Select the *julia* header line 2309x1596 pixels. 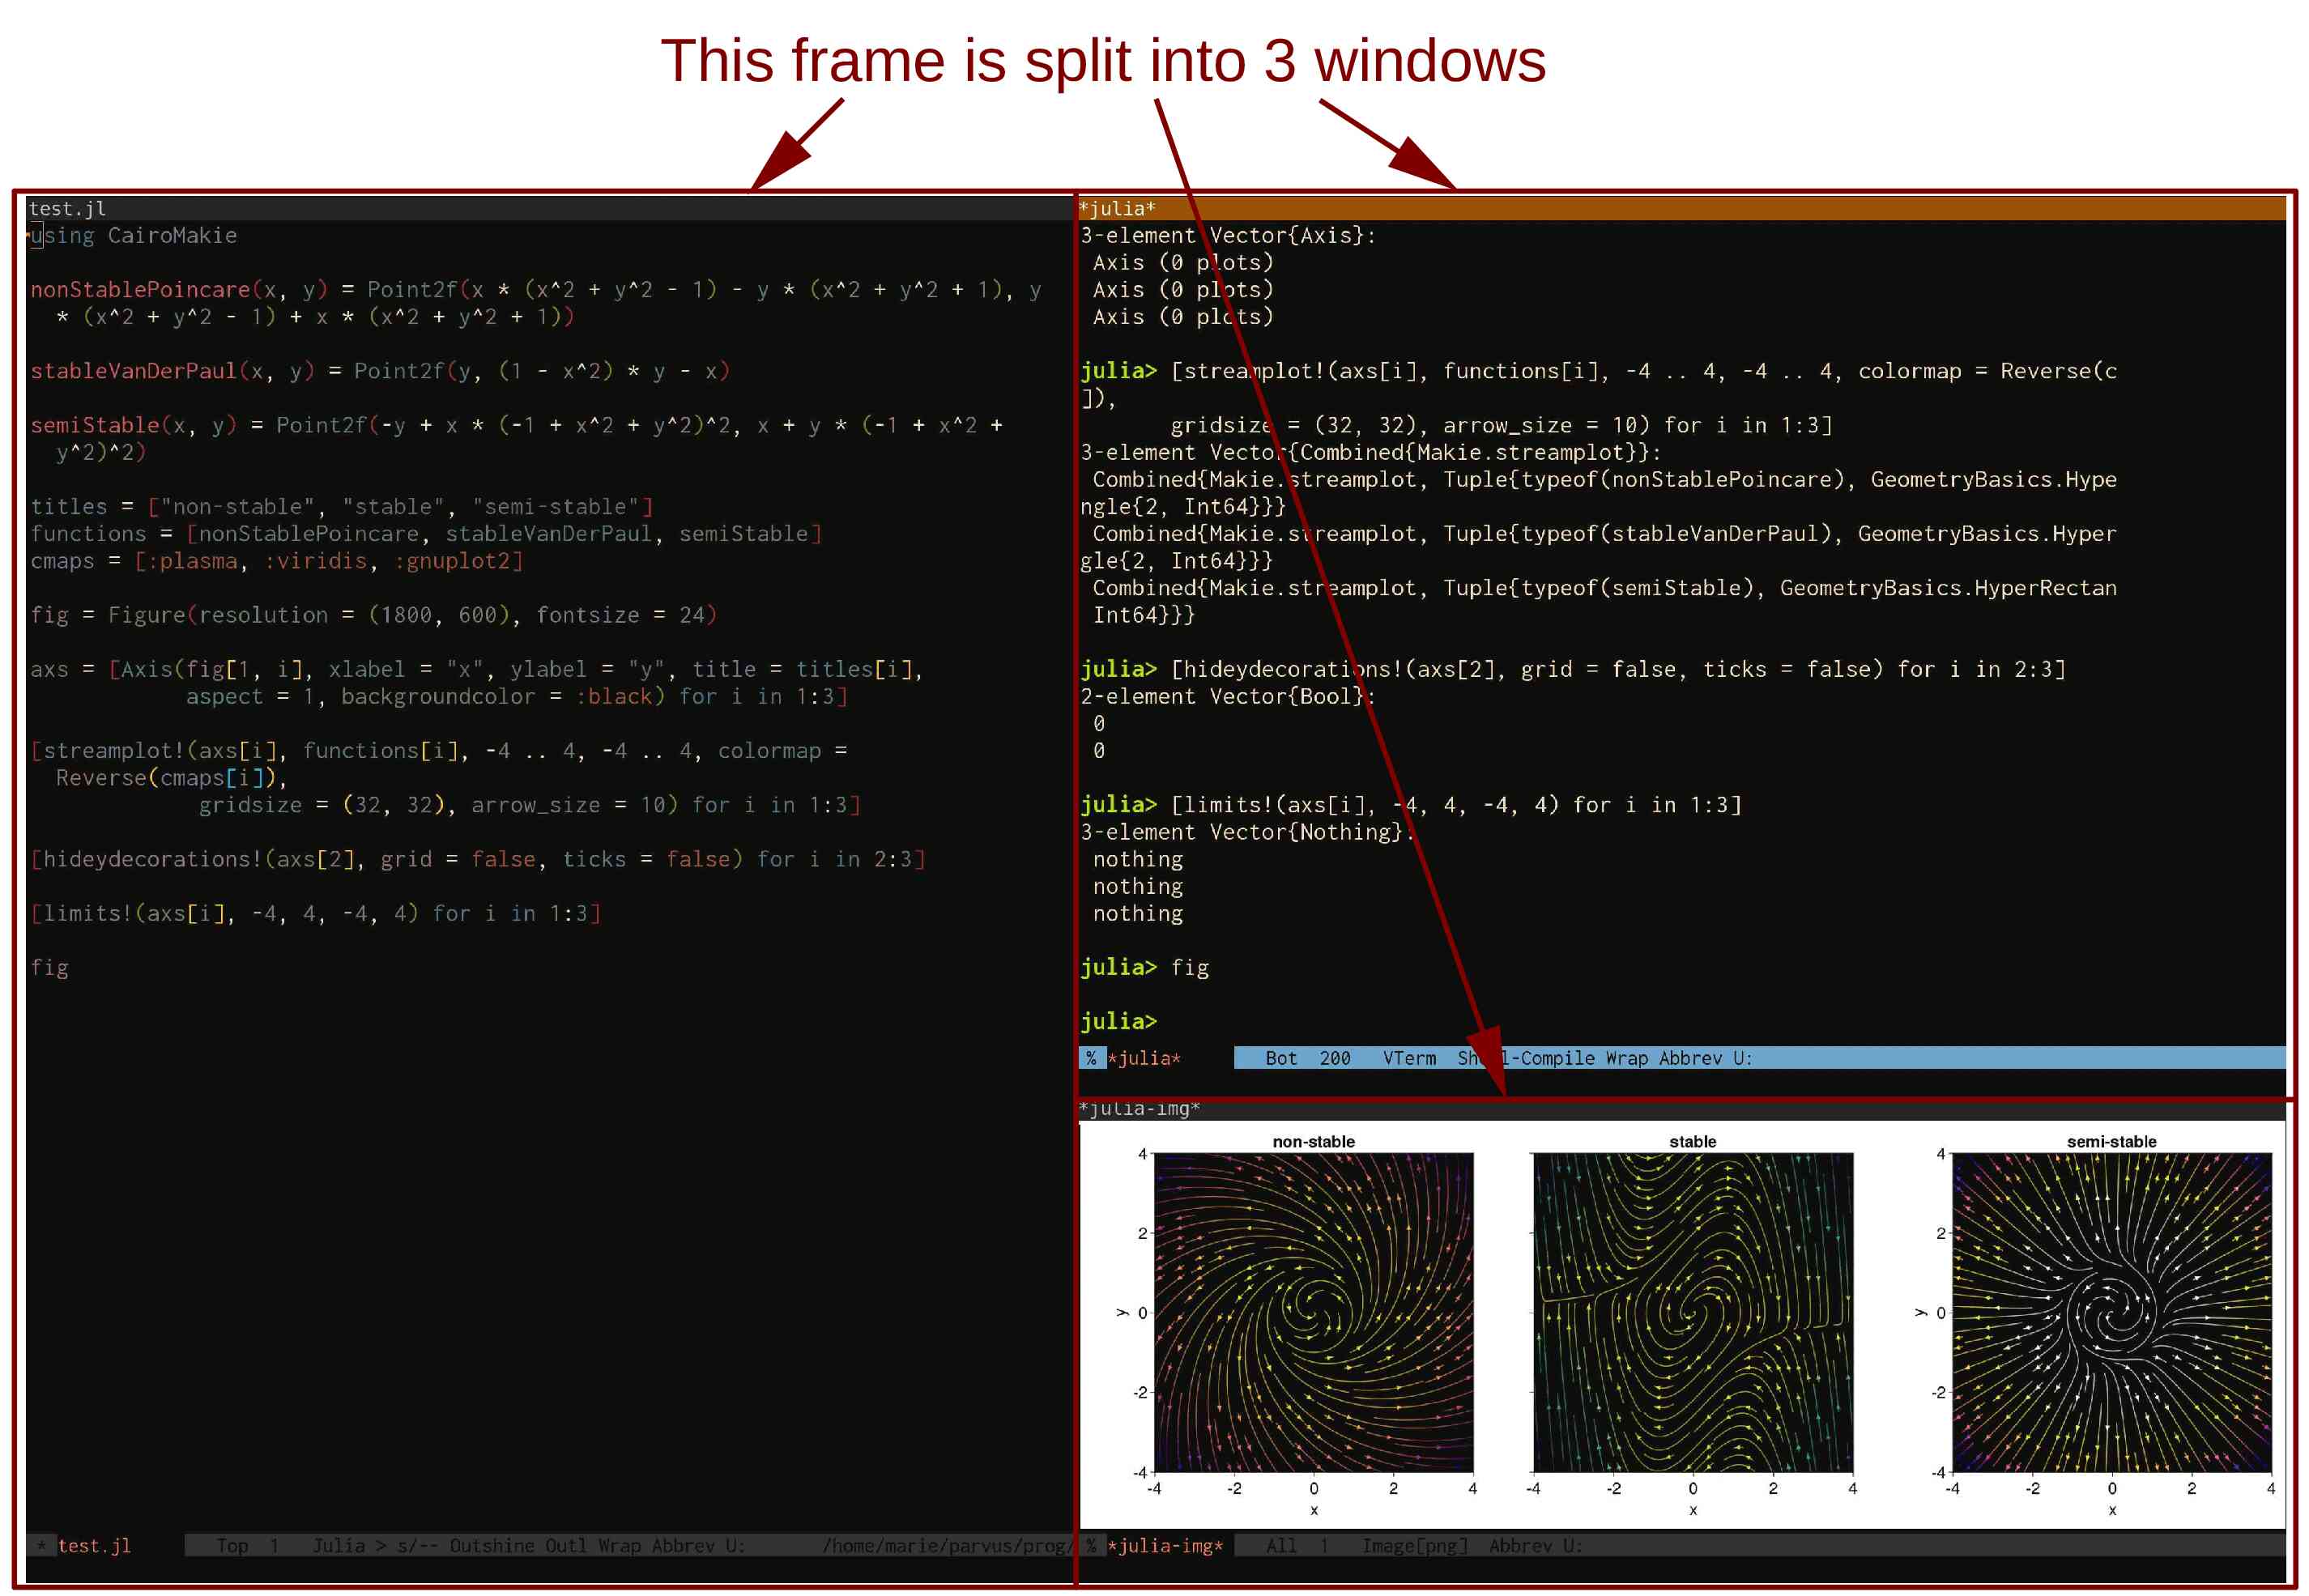[x=1682, y=208]
